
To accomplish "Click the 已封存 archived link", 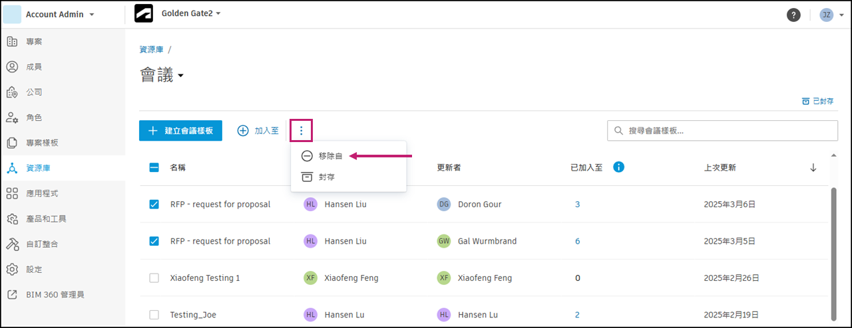I will (x=818, y=102).
